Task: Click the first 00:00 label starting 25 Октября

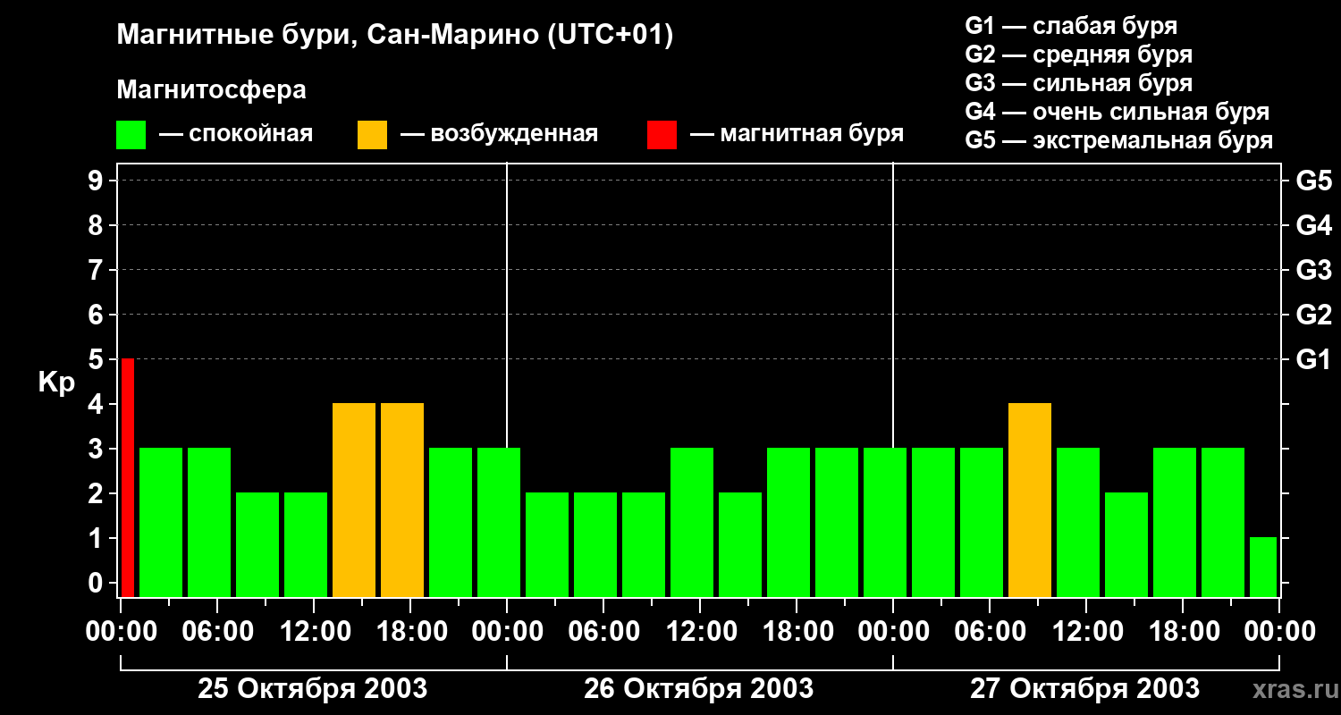Action: 122,632
